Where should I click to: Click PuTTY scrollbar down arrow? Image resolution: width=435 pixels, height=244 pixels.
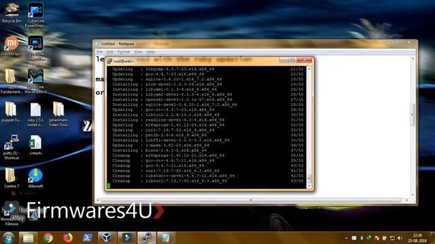309,186
